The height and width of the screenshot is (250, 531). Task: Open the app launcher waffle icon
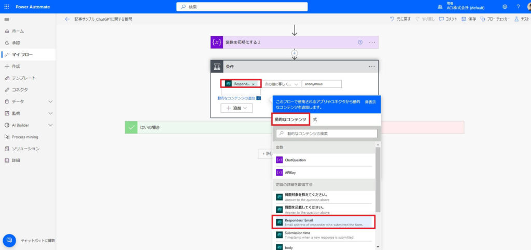pyautogui.click(x=6, y=7)
